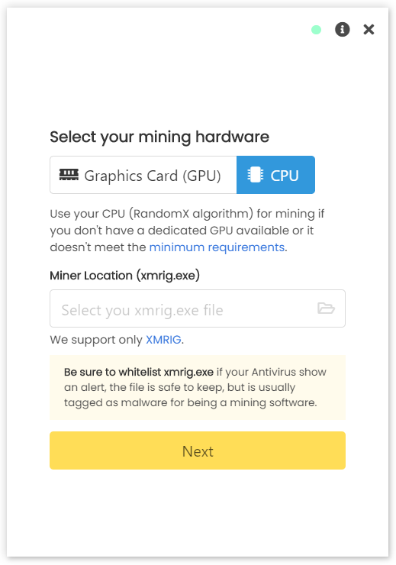
Task: Click the RandomX algorithm description text
Action: pyautogui.click(x=187, y=231)
